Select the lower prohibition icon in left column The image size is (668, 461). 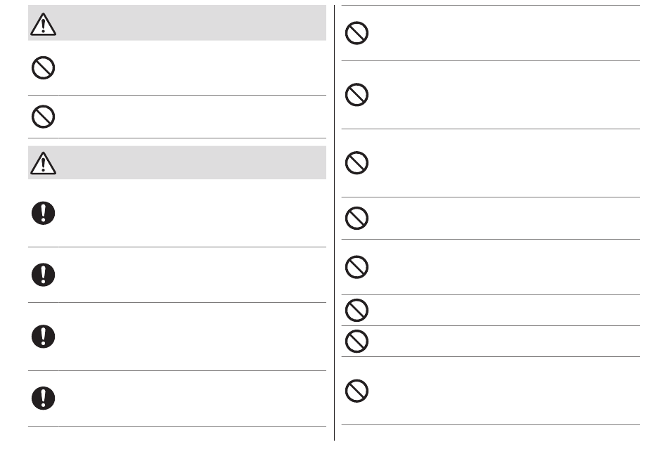[x=44, y=117]
